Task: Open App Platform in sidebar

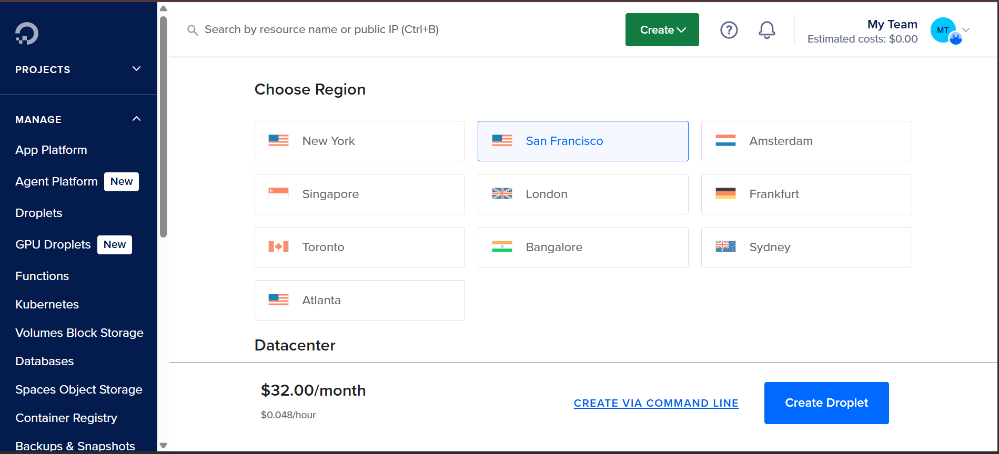Action: (x=51, y=150)
